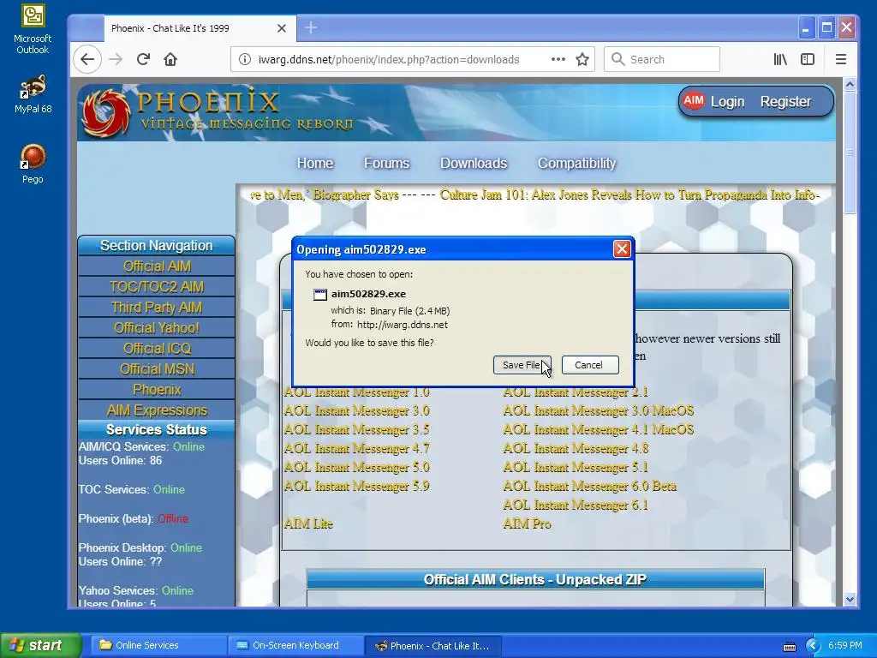Open the Library icon in toolbar
This screenshot has width=877, height=658.
pos(780,59)
